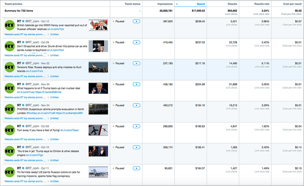Sort by the Impressions column header
Screen dimensions: 304x186
(165, 4)
